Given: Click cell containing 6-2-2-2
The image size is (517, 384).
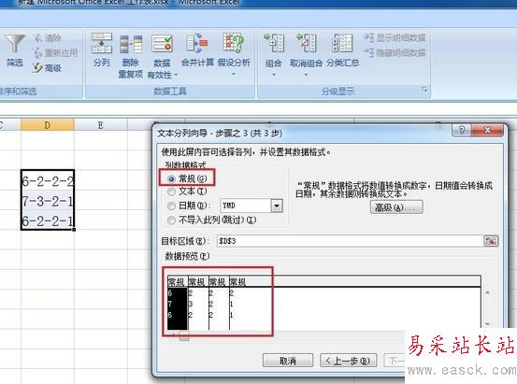Looking at the screenshot, I should pyautogui.click(x=48, y=180).
